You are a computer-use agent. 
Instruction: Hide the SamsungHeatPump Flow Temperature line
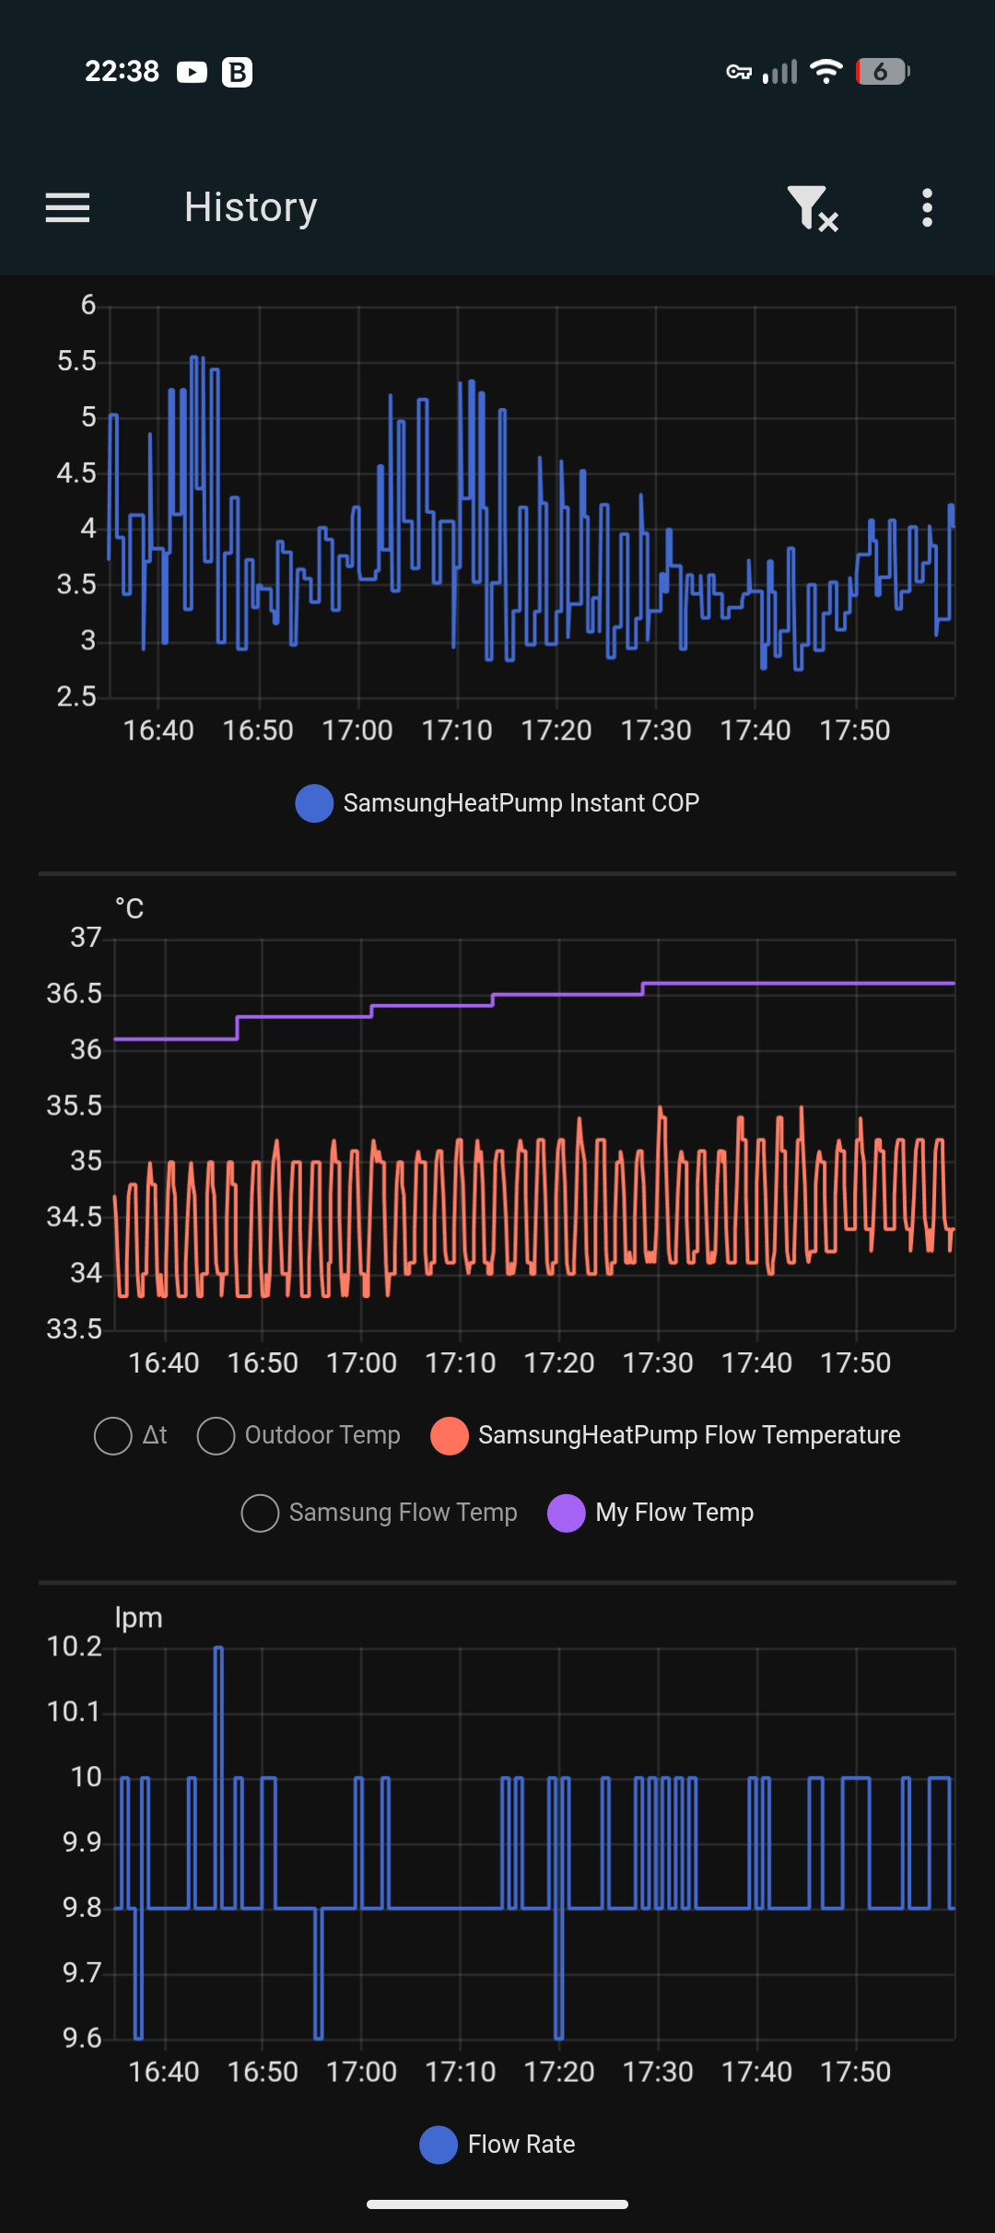(x=665, y=1435)
